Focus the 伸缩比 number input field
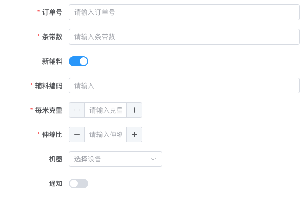This screenshot has height=205, width=305. (x=106, y=135)
